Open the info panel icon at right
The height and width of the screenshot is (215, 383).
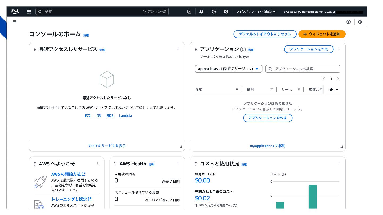pos(348,22)
